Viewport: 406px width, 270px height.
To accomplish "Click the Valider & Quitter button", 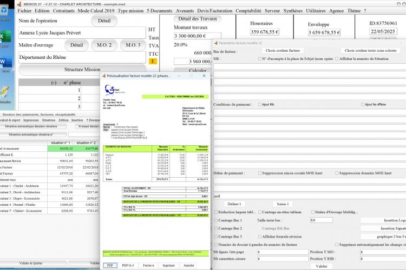I will point(33,263).
